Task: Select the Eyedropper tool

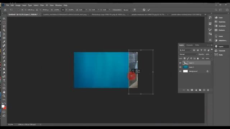Action: pyautogui.click(x=4, y=42)
